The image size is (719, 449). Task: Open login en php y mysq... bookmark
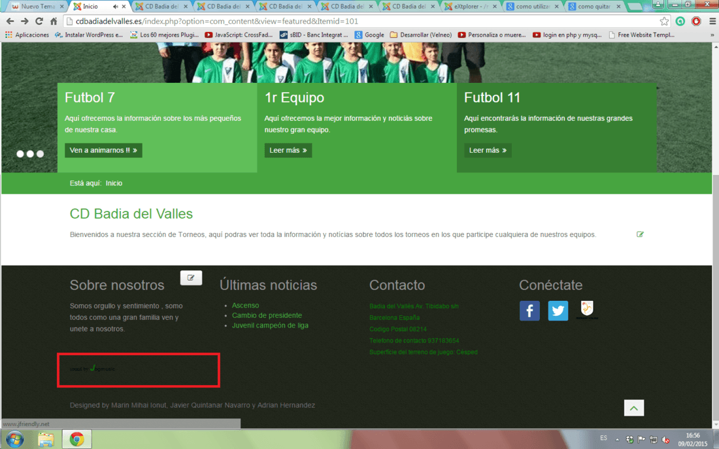[x=567, y=35]
